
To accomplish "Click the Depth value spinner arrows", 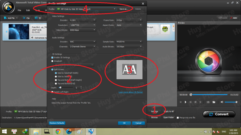I will click(x=81, y=88).
